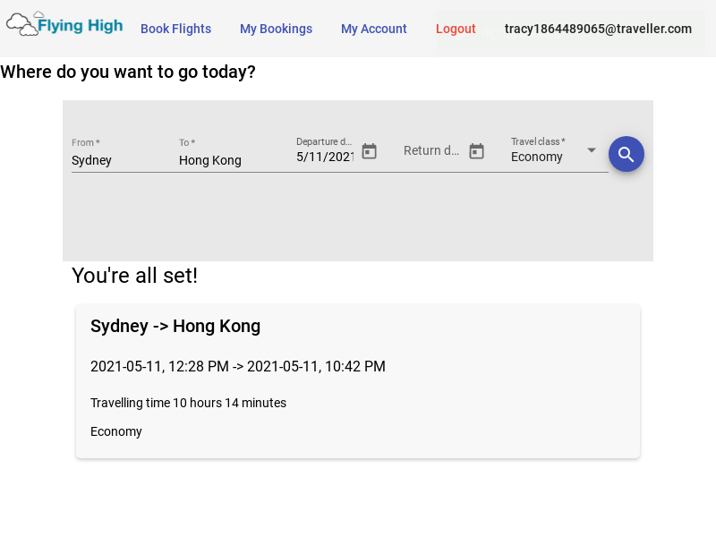The height and width of the screenshot is (537, 716).
Task: Click the You're all set! heading
Action: pos(135,276)
